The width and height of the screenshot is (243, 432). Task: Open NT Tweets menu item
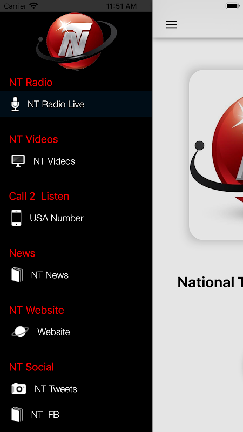(56, 389)
